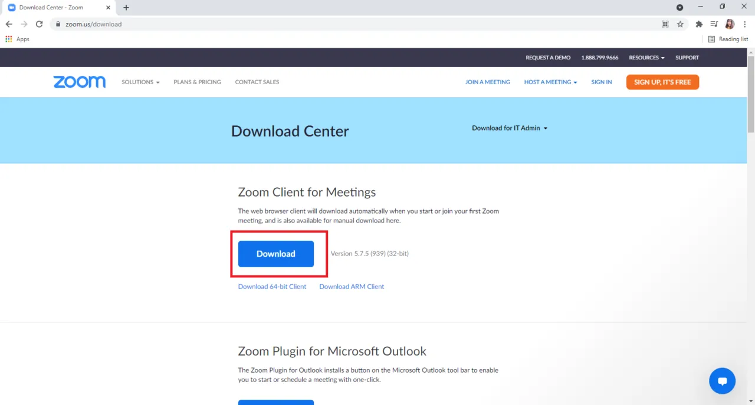
Task: Click the blue Download button
Action: click(276, 254)
